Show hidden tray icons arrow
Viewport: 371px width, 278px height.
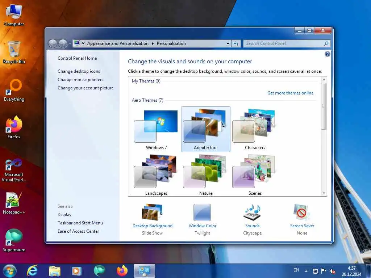tap(306, 271)
